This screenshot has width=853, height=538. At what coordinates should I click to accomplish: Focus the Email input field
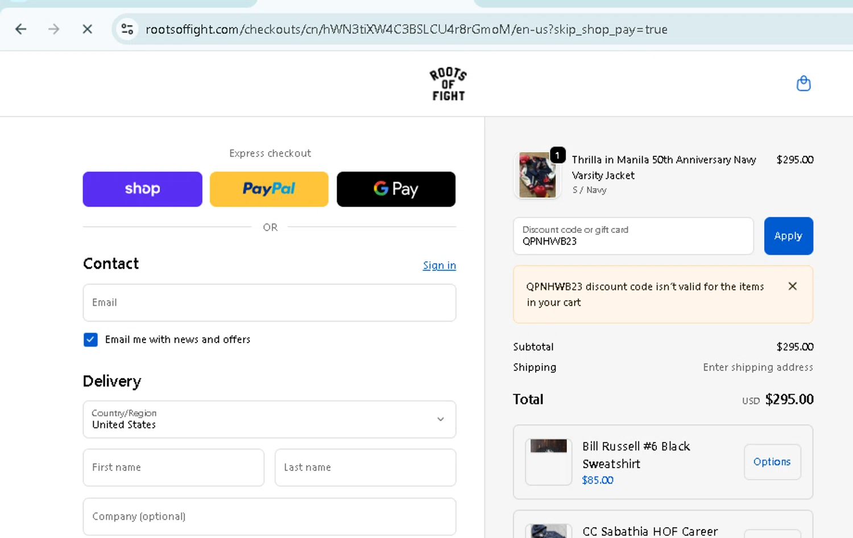[x=270, y=303]
